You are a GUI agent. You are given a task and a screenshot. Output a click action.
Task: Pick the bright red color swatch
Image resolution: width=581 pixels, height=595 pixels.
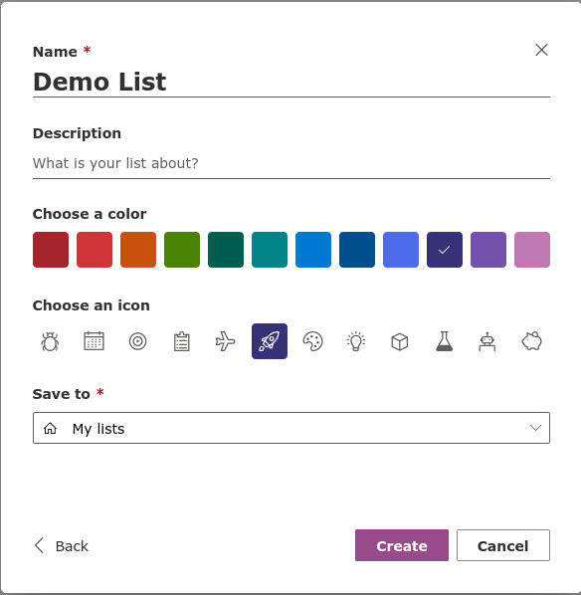tap(95, 250)
